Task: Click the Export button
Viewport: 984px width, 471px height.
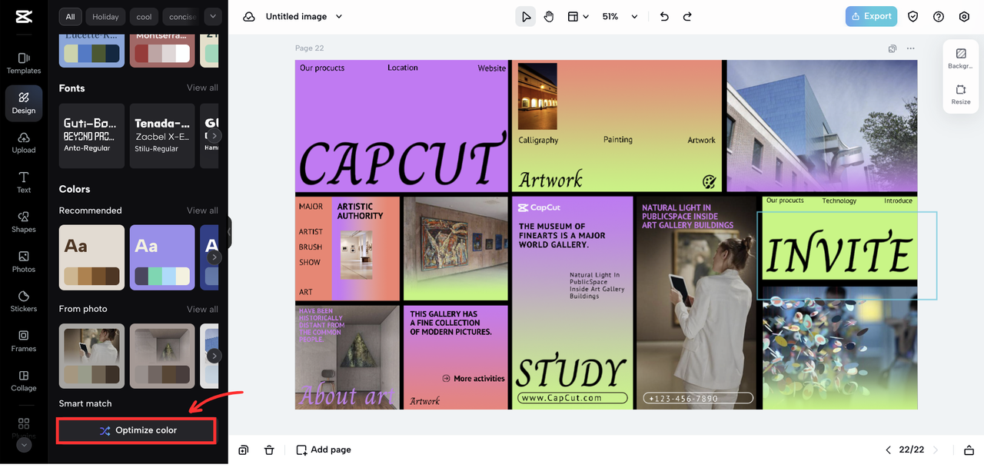Action: click(x=872, y=16)
